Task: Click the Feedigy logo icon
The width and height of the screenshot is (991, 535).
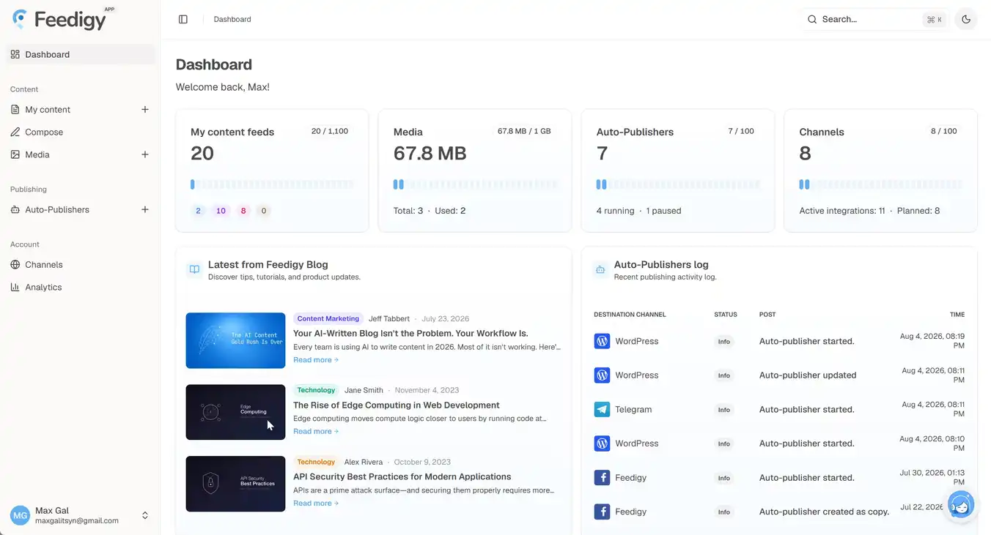Action: [20, 19]
